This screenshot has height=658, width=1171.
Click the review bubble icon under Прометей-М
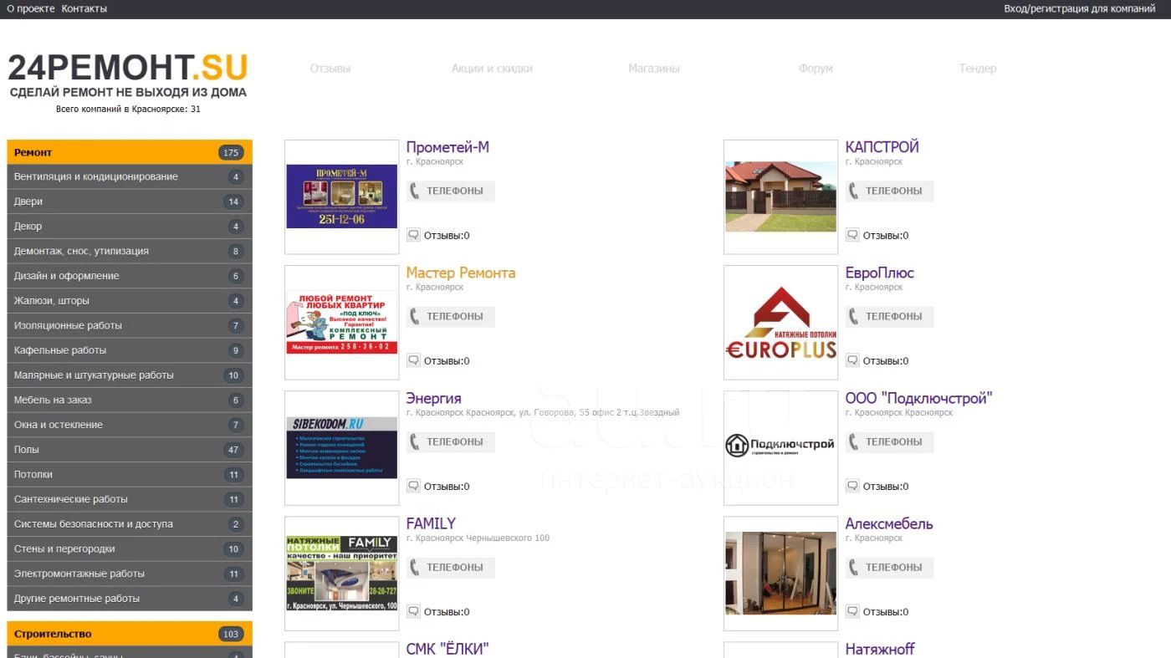(413, 235)
